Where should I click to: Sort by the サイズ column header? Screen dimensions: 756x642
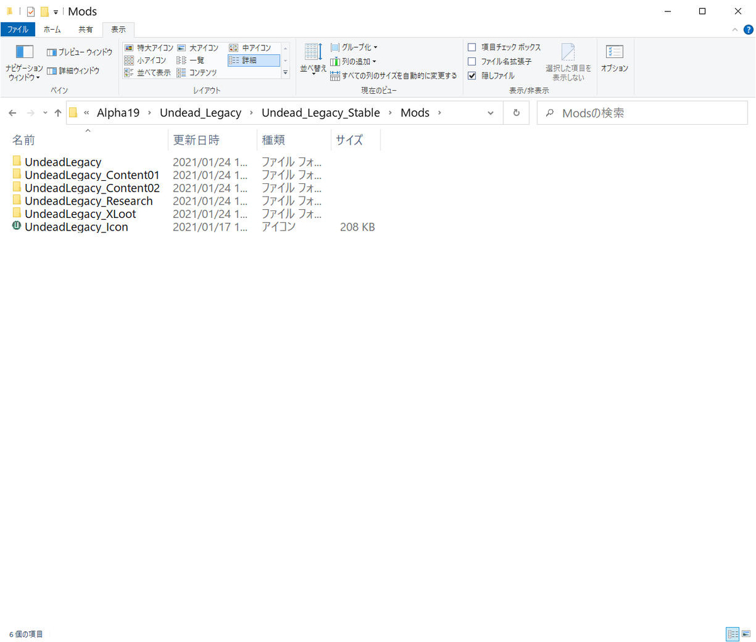355,140
